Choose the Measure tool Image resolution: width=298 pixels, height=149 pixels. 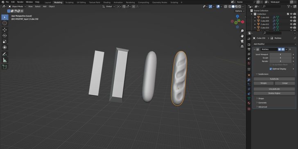5,60
